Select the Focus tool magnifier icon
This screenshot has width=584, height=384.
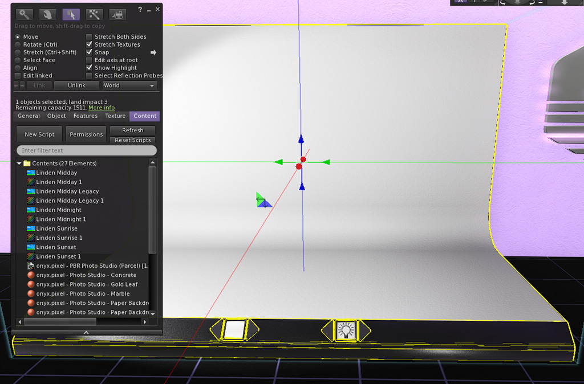(23, 14)
